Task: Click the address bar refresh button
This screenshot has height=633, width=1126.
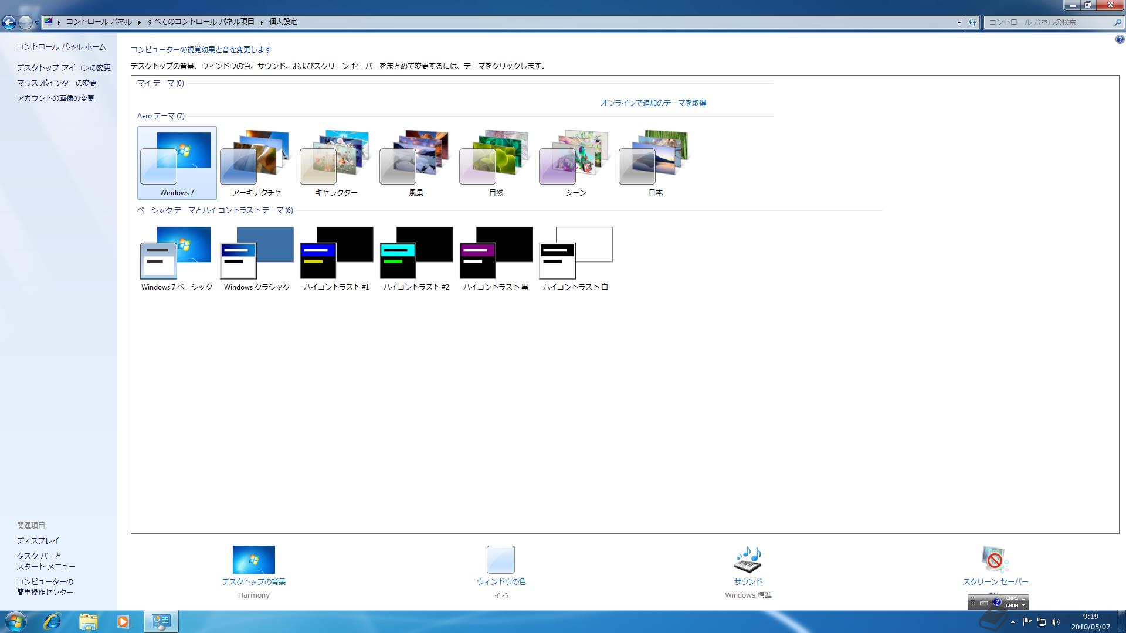Action: point(972,22)
